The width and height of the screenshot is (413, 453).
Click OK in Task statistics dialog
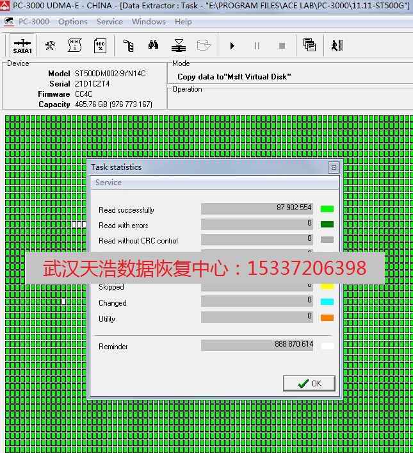coord(309,383)
